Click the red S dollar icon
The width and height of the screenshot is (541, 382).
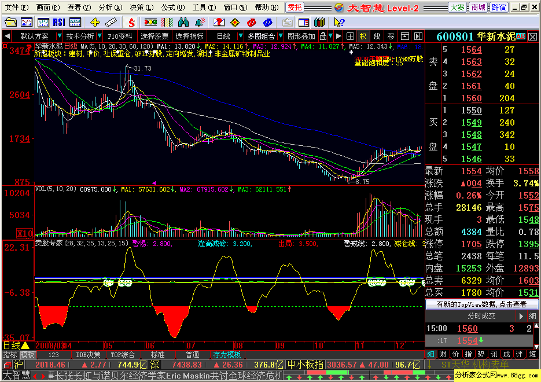[131, 23]
